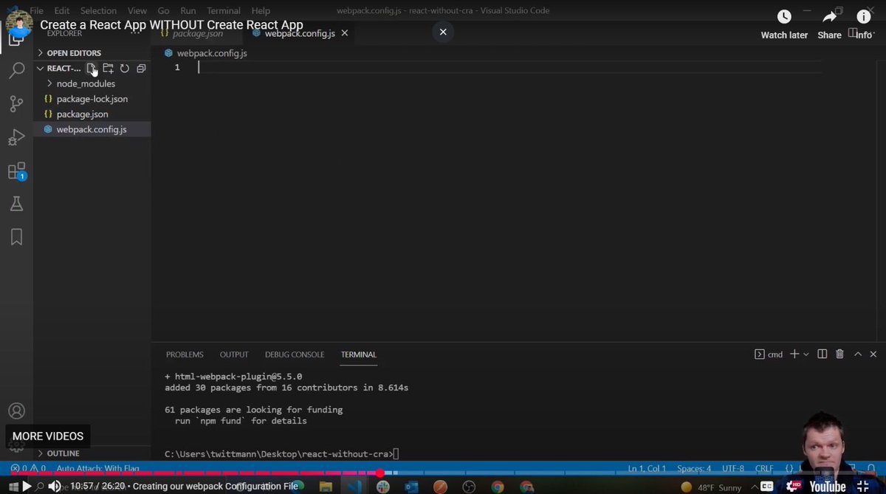Viewport: 886px width, 494px height.
Task: Click the MORE VIDEOS button
Action: tap(48, 436)
